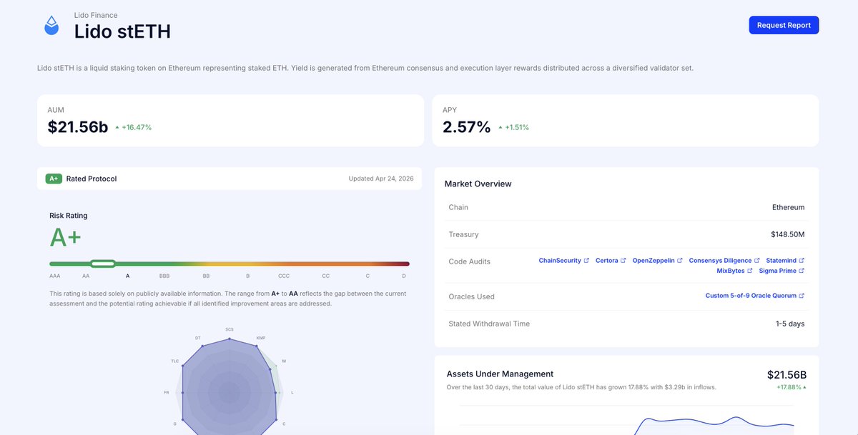Click the Rated Protocol label
The height and width of the screenshot is (435, 858).
[x=92, y=179]
